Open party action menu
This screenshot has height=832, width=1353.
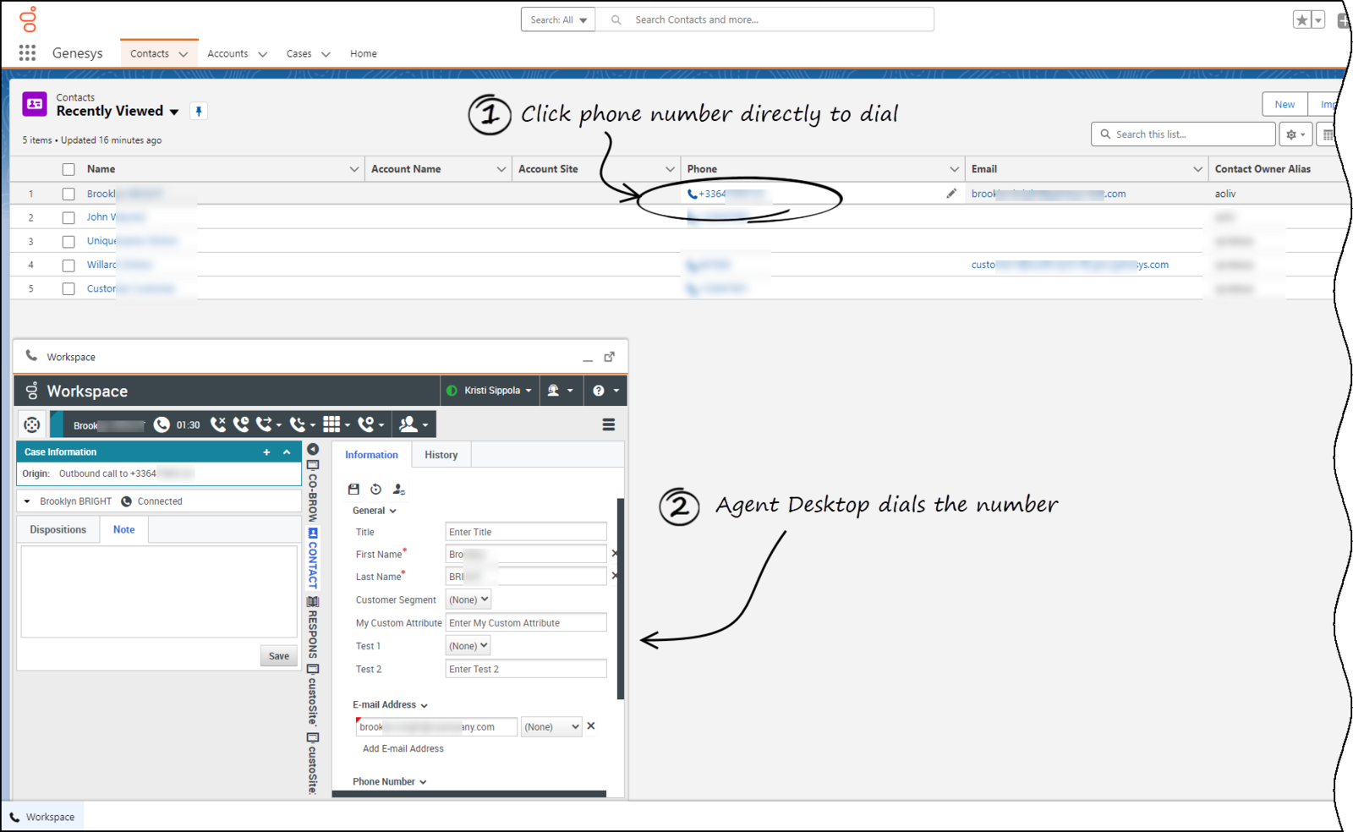[414, 424]
